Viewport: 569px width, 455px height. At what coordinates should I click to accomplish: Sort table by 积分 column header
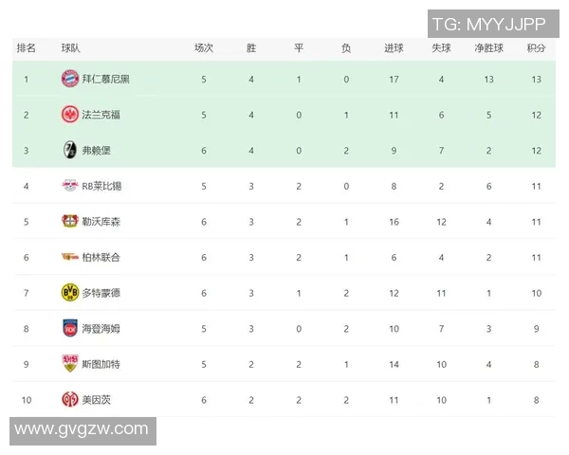click(x=536, y=47)
